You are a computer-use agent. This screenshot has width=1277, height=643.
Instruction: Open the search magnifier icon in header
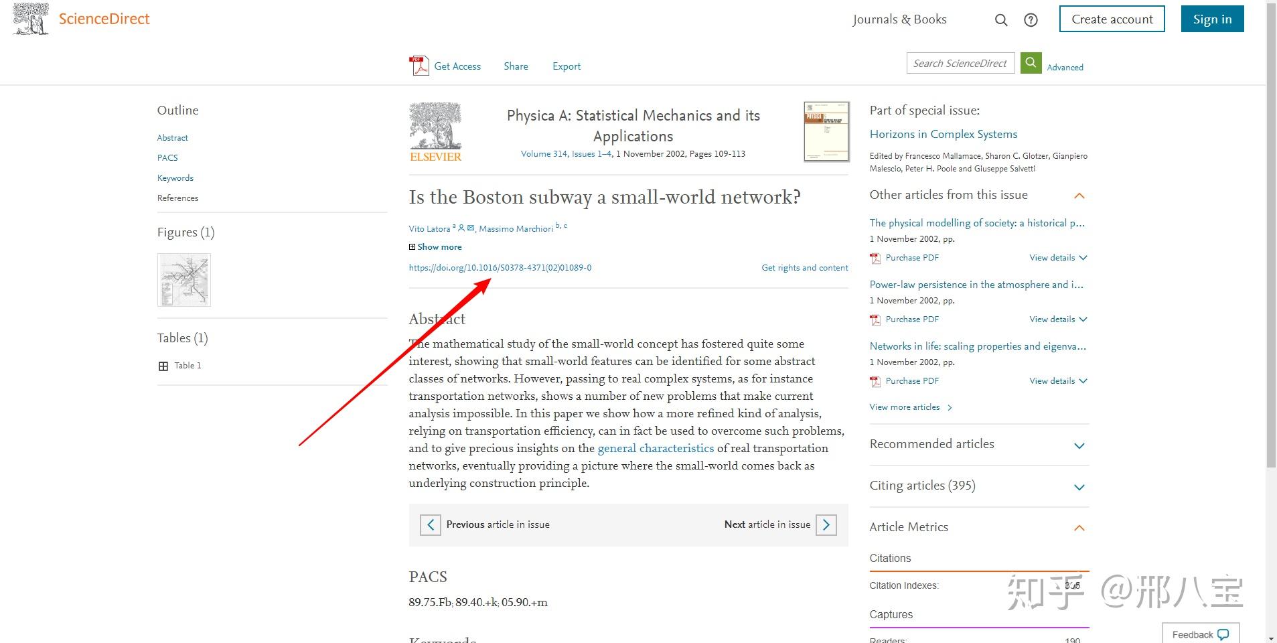click(1001, 20)
